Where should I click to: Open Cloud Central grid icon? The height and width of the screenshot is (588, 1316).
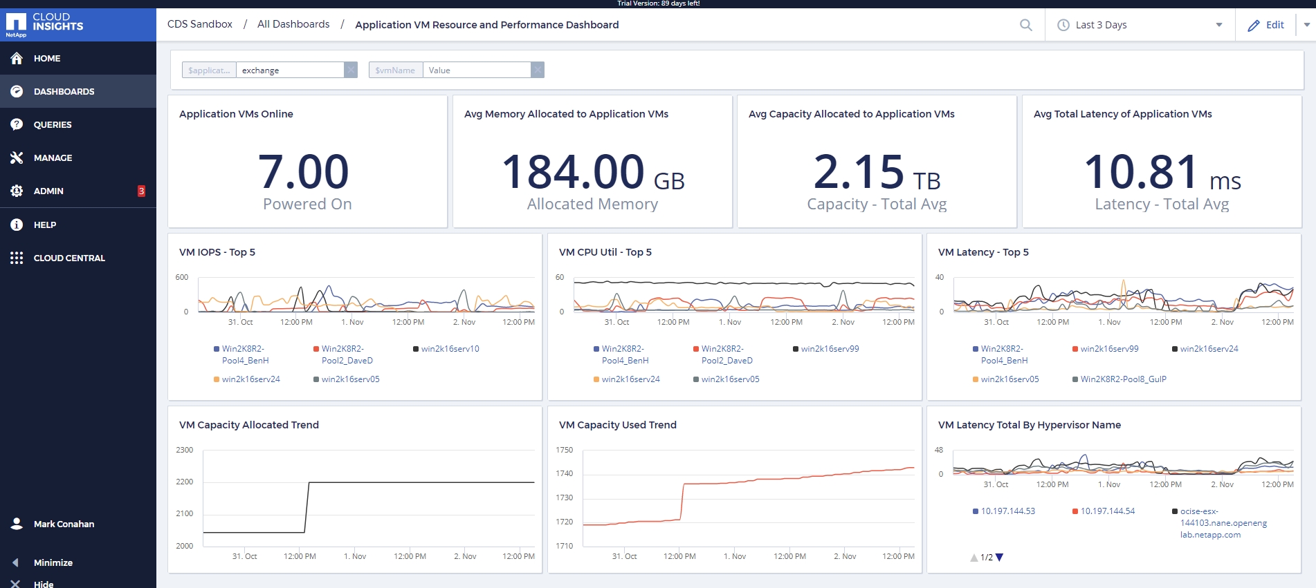pos(17,258)
